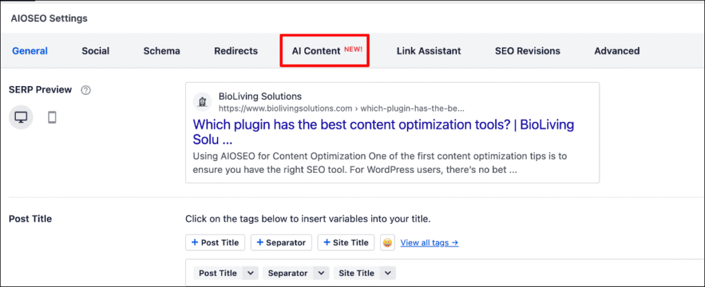Click the SERP preview blue title link
The image size is (705, 287).
tap(383, 131)
